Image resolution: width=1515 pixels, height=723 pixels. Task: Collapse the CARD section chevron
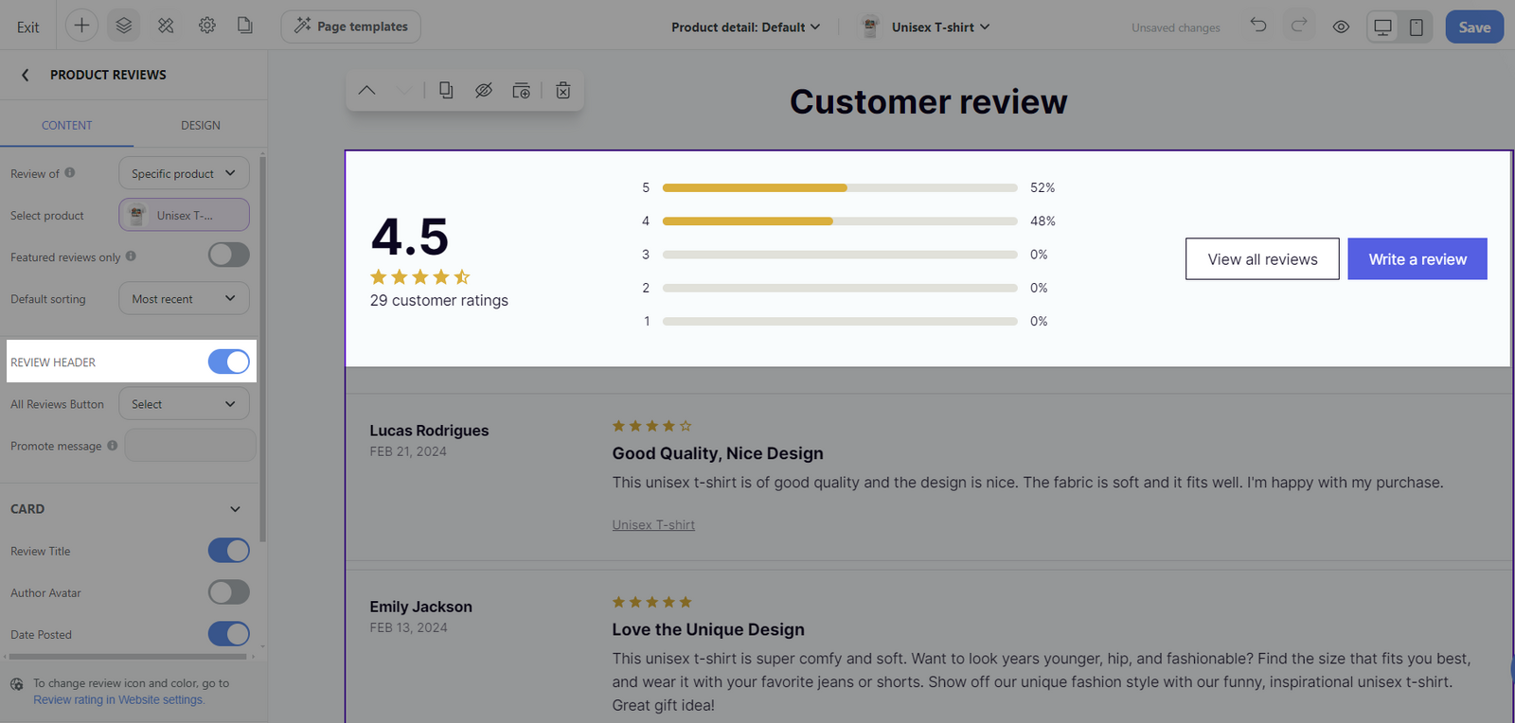[235, 509]
